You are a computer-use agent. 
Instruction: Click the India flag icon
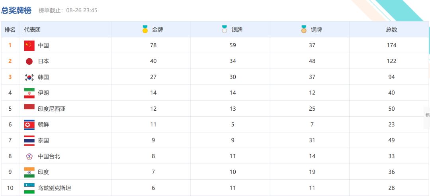[x=29, y=172]
